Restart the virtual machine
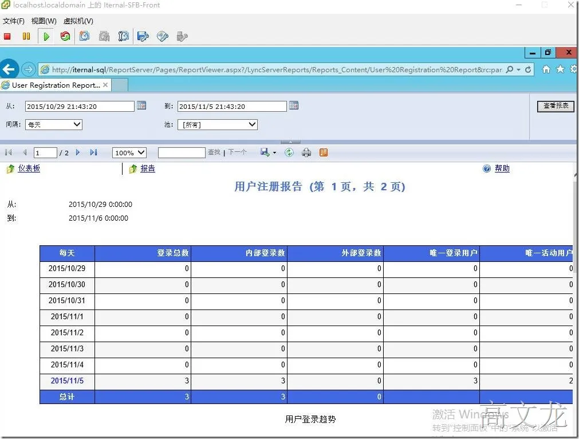 [x=65, y=36]
